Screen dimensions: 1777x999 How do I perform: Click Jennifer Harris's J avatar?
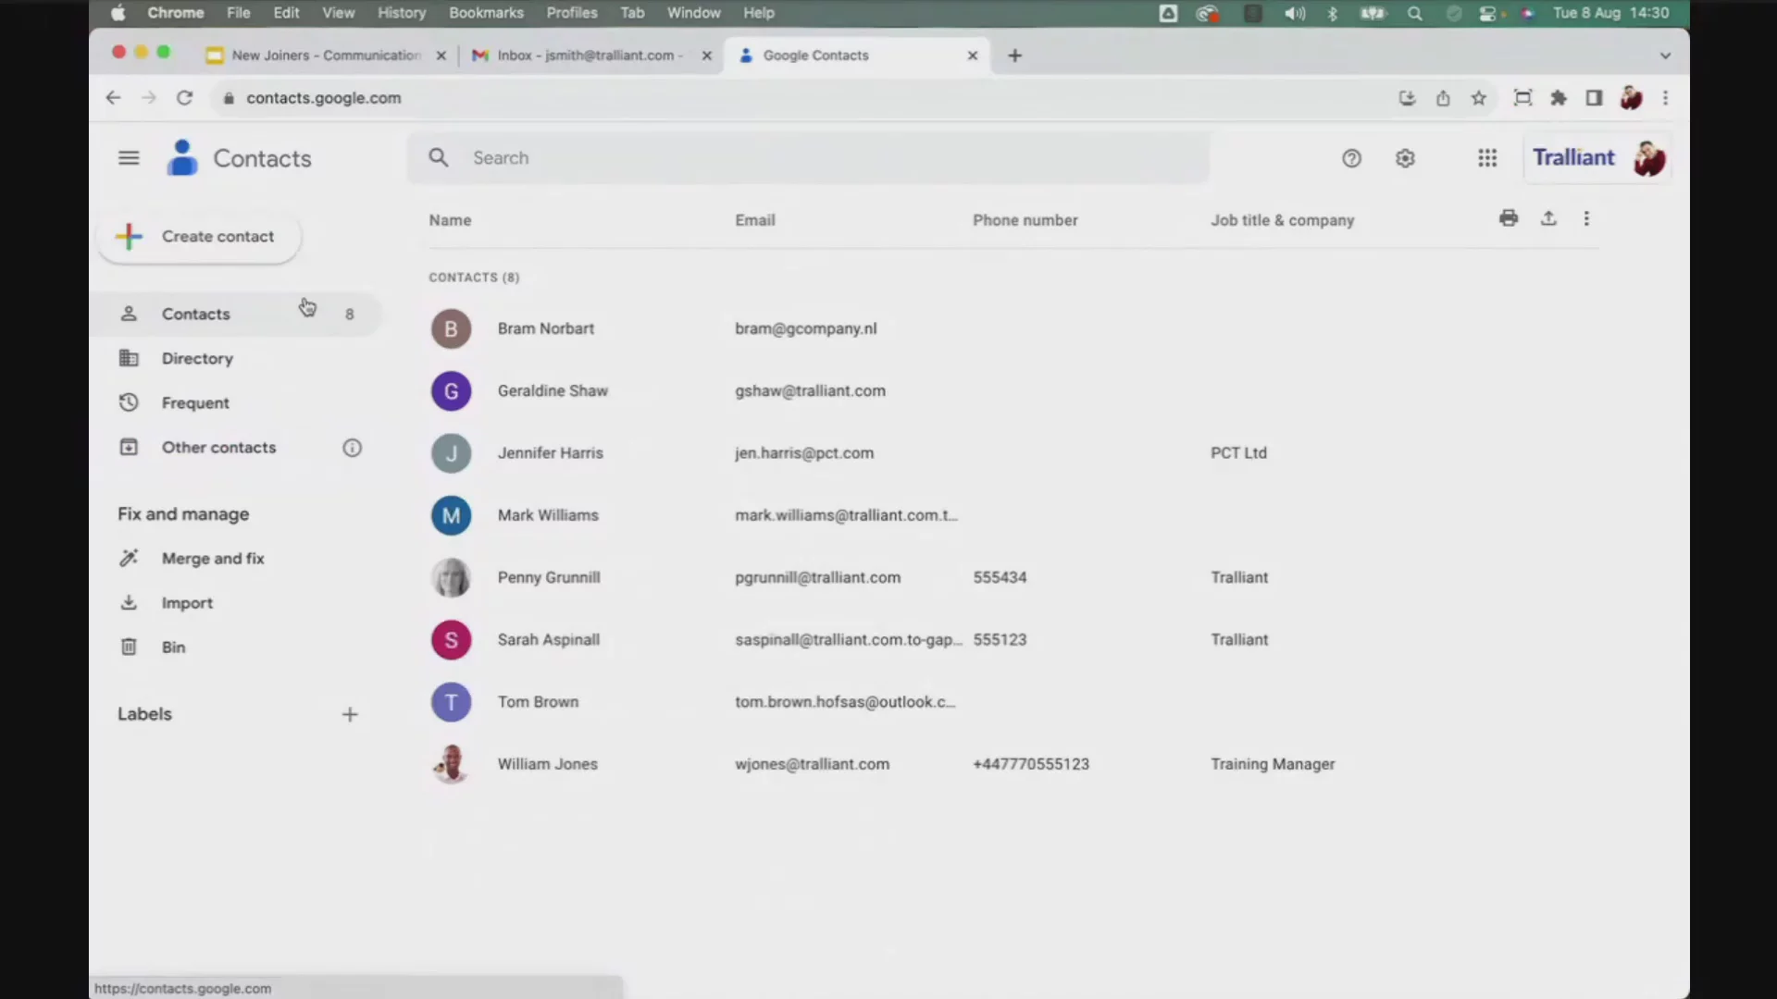451,453
